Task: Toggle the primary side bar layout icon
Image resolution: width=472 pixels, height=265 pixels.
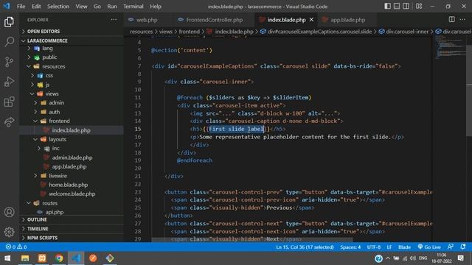Action: coord(387,6)
